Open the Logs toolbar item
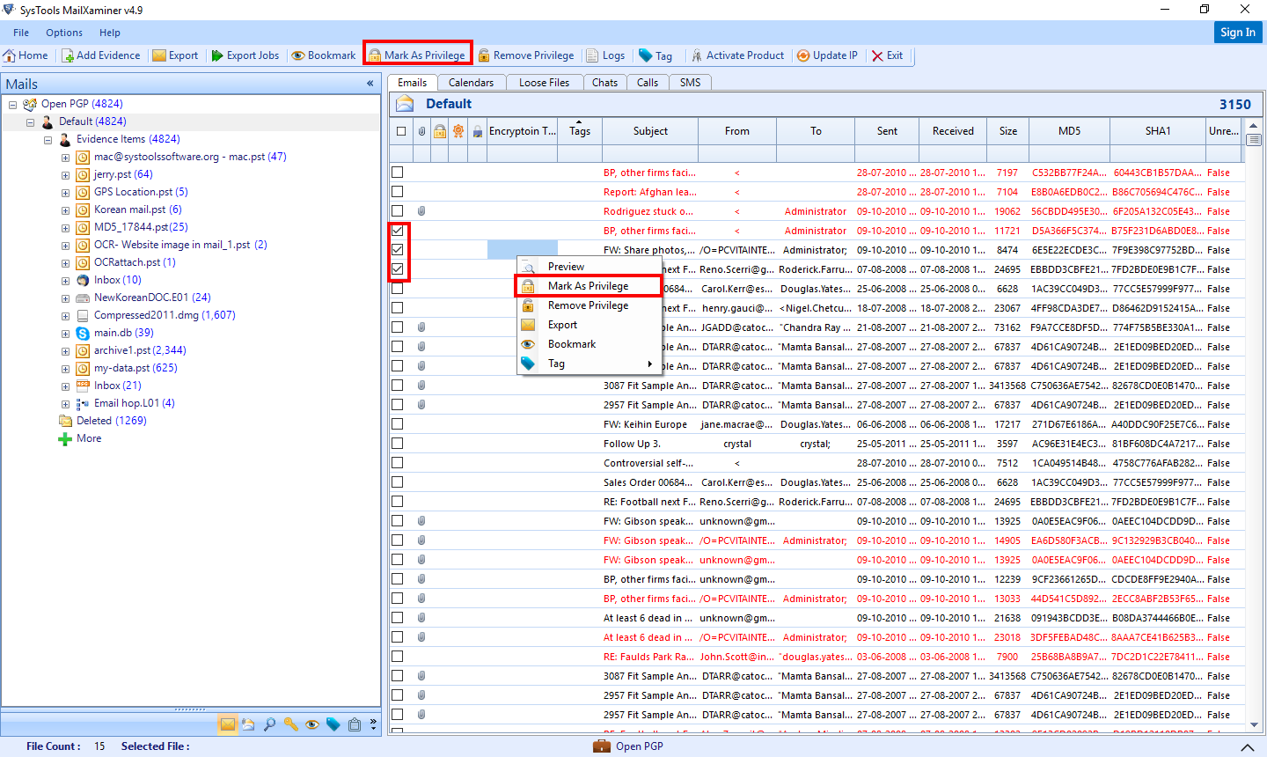The height and width of the screenshot is (757, 1267). click(605, 55)
